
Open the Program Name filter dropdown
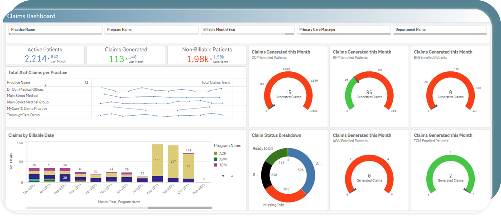point(151,30)
